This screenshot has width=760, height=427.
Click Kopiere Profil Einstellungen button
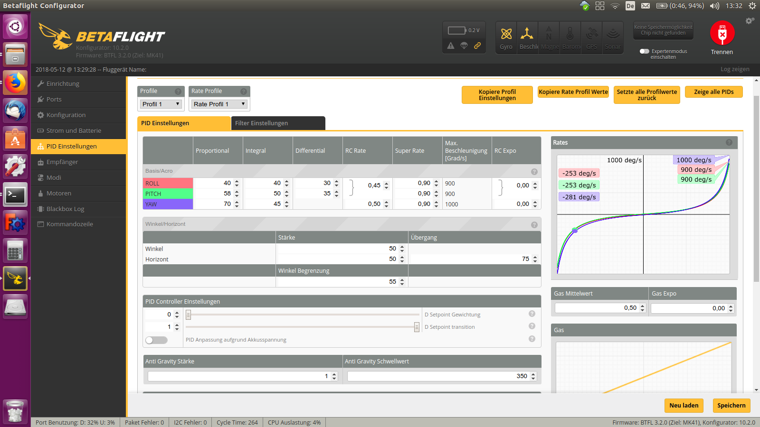coord(497,95)
